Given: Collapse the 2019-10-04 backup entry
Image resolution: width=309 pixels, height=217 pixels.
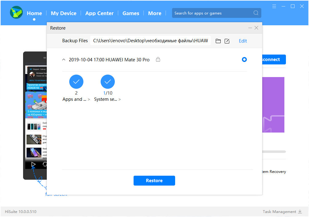Looking at the screenshot, I should pos(64,59).
